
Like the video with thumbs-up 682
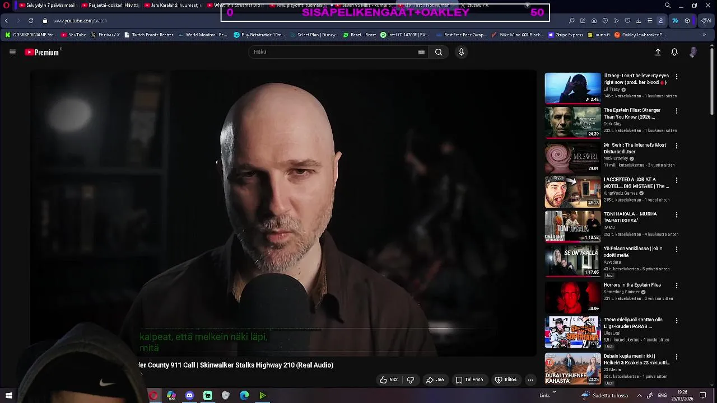389,379
